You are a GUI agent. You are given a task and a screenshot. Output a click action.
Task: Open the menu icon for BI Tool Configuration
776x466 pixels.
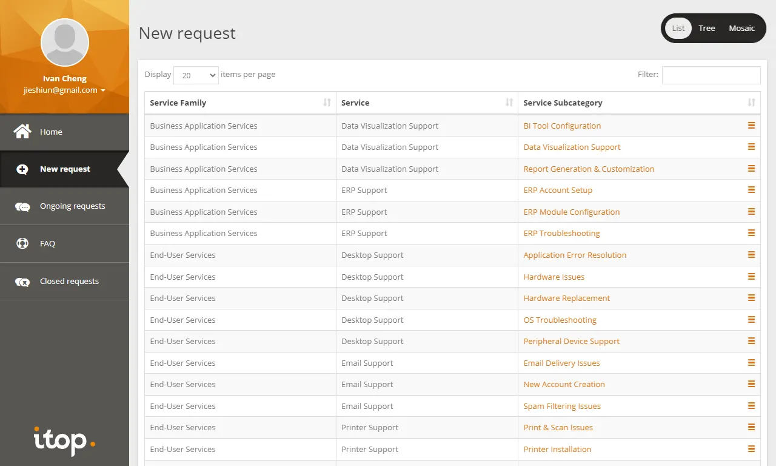(751, 126)
